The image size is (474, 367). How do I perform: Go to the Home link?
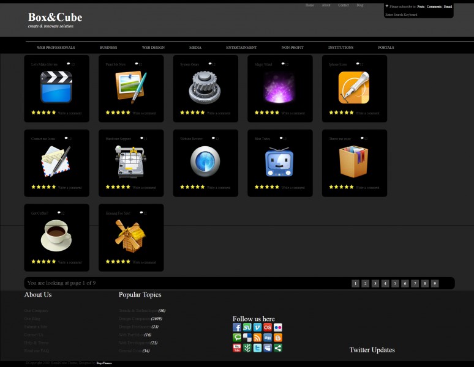pos(309,5)
